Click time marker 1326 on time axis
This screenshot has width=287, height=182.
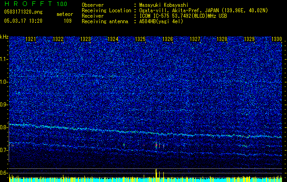(167, 39)
